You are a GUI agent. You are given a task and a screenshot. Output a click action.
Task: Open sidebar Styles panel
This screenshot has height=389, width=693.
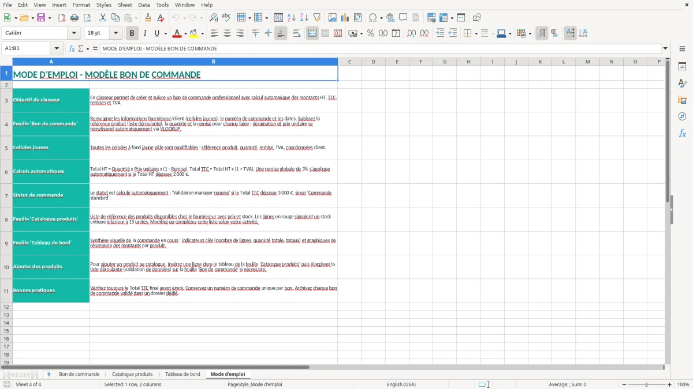682,84
